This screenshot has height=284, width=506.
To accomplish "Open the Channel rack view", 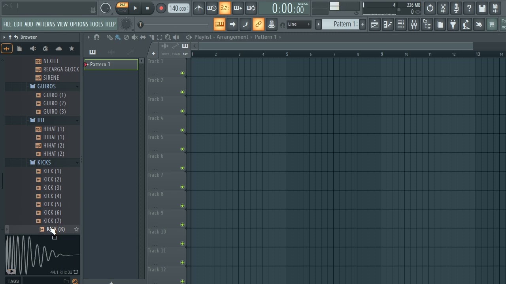I will pyautogui.click(x=401, y=24).
